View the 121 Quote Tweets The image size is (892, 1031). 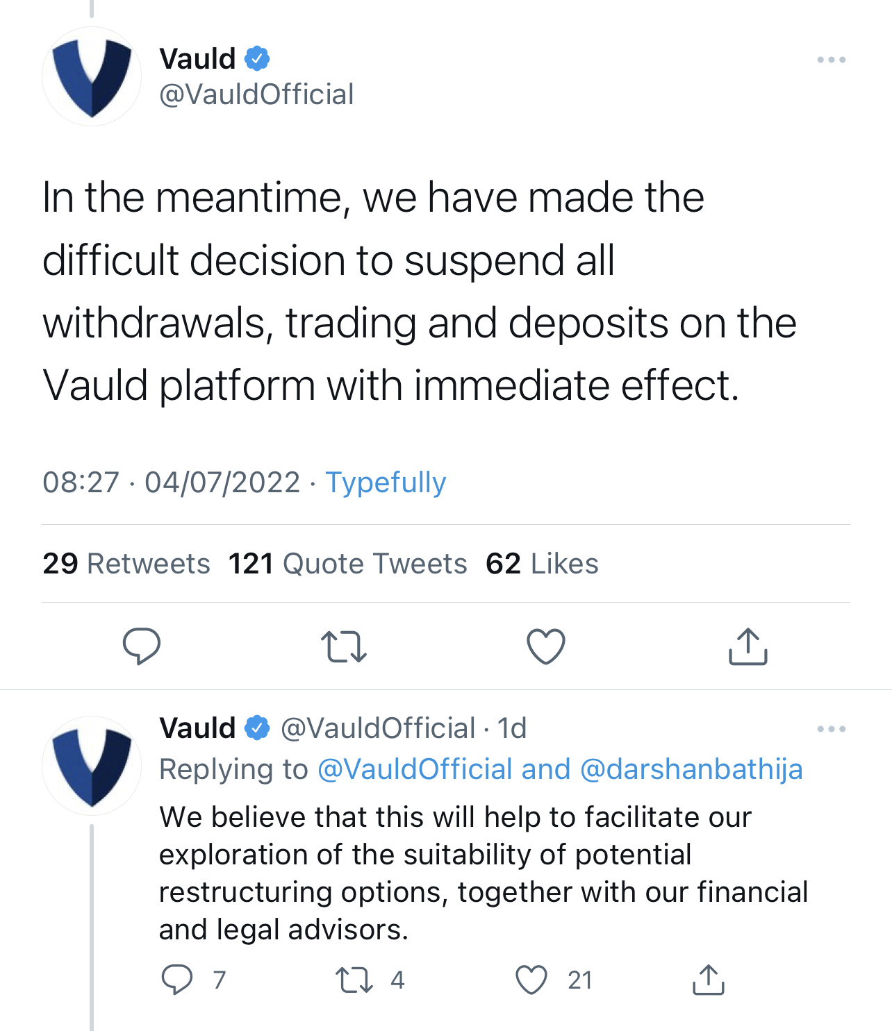tap(347, 564)
